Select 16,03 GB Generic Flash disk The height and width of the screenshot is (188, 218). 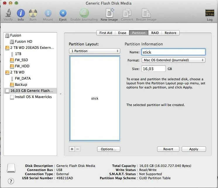tap(30, 91)
